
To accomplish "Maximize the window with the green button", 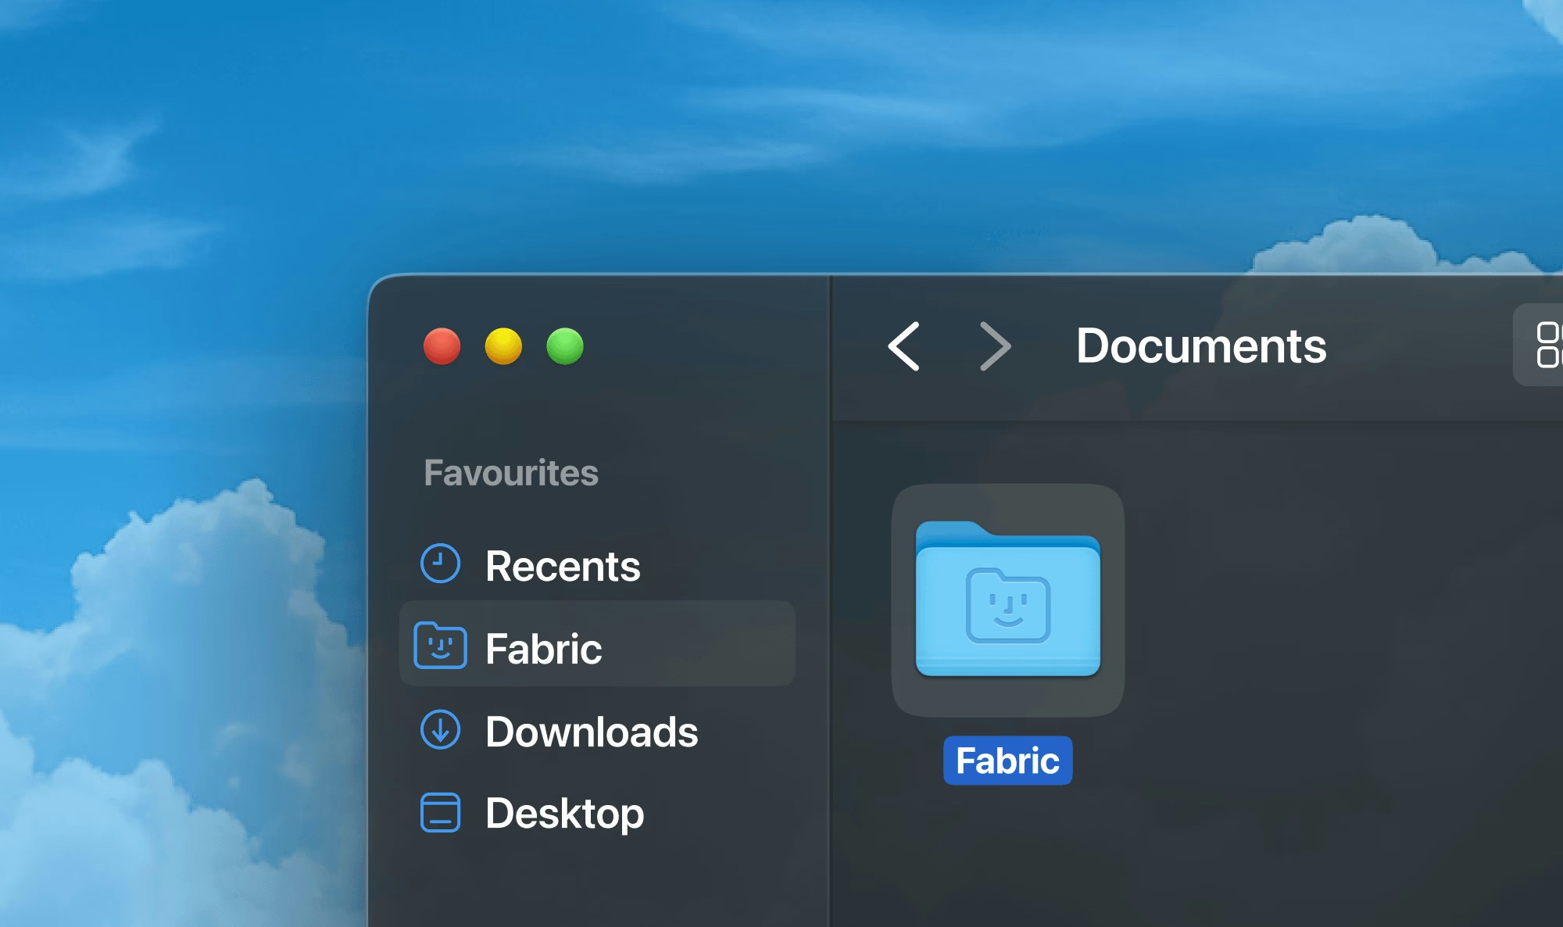I will pos(565,346).
